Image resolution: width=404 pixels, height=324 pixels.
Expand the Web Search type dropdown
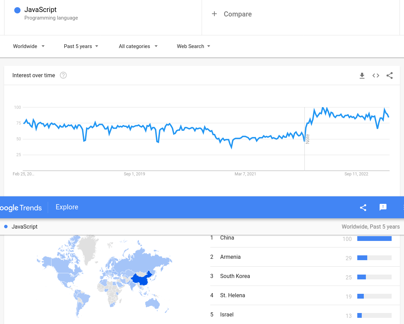point(193,46)
